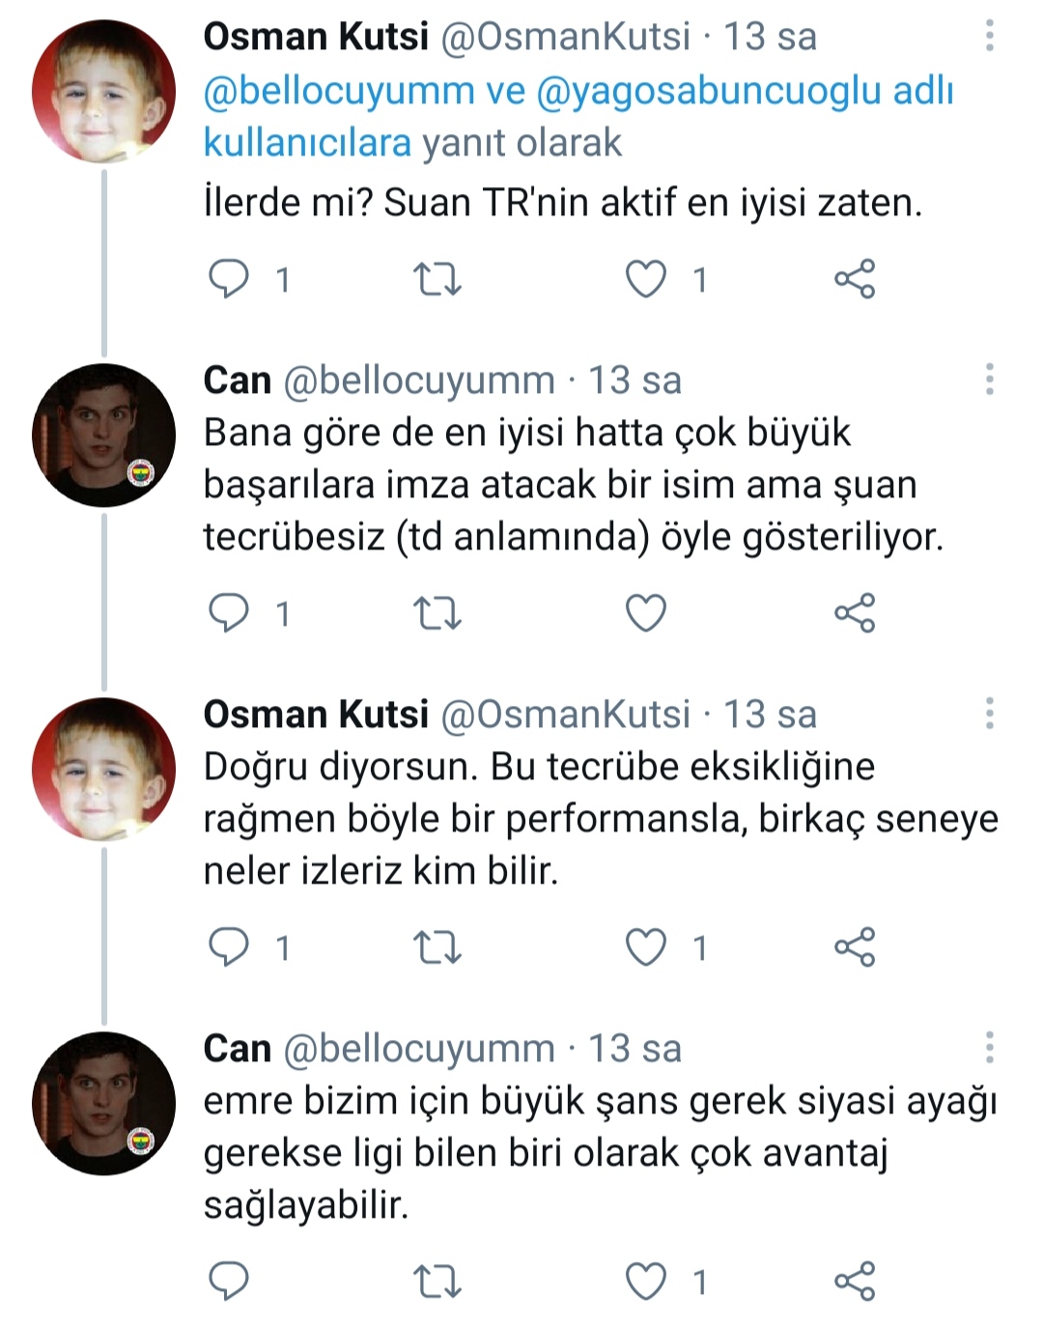The width and height of the screenshot is (1043, 1324).
Task: Open options menu on 'Doğru diyorsun' tweet
Action: pyautogui.click(x=989, y=714)
